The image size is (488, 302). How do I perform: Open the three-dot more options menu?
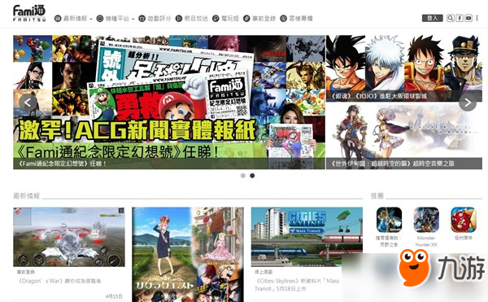tap(477, 18)
